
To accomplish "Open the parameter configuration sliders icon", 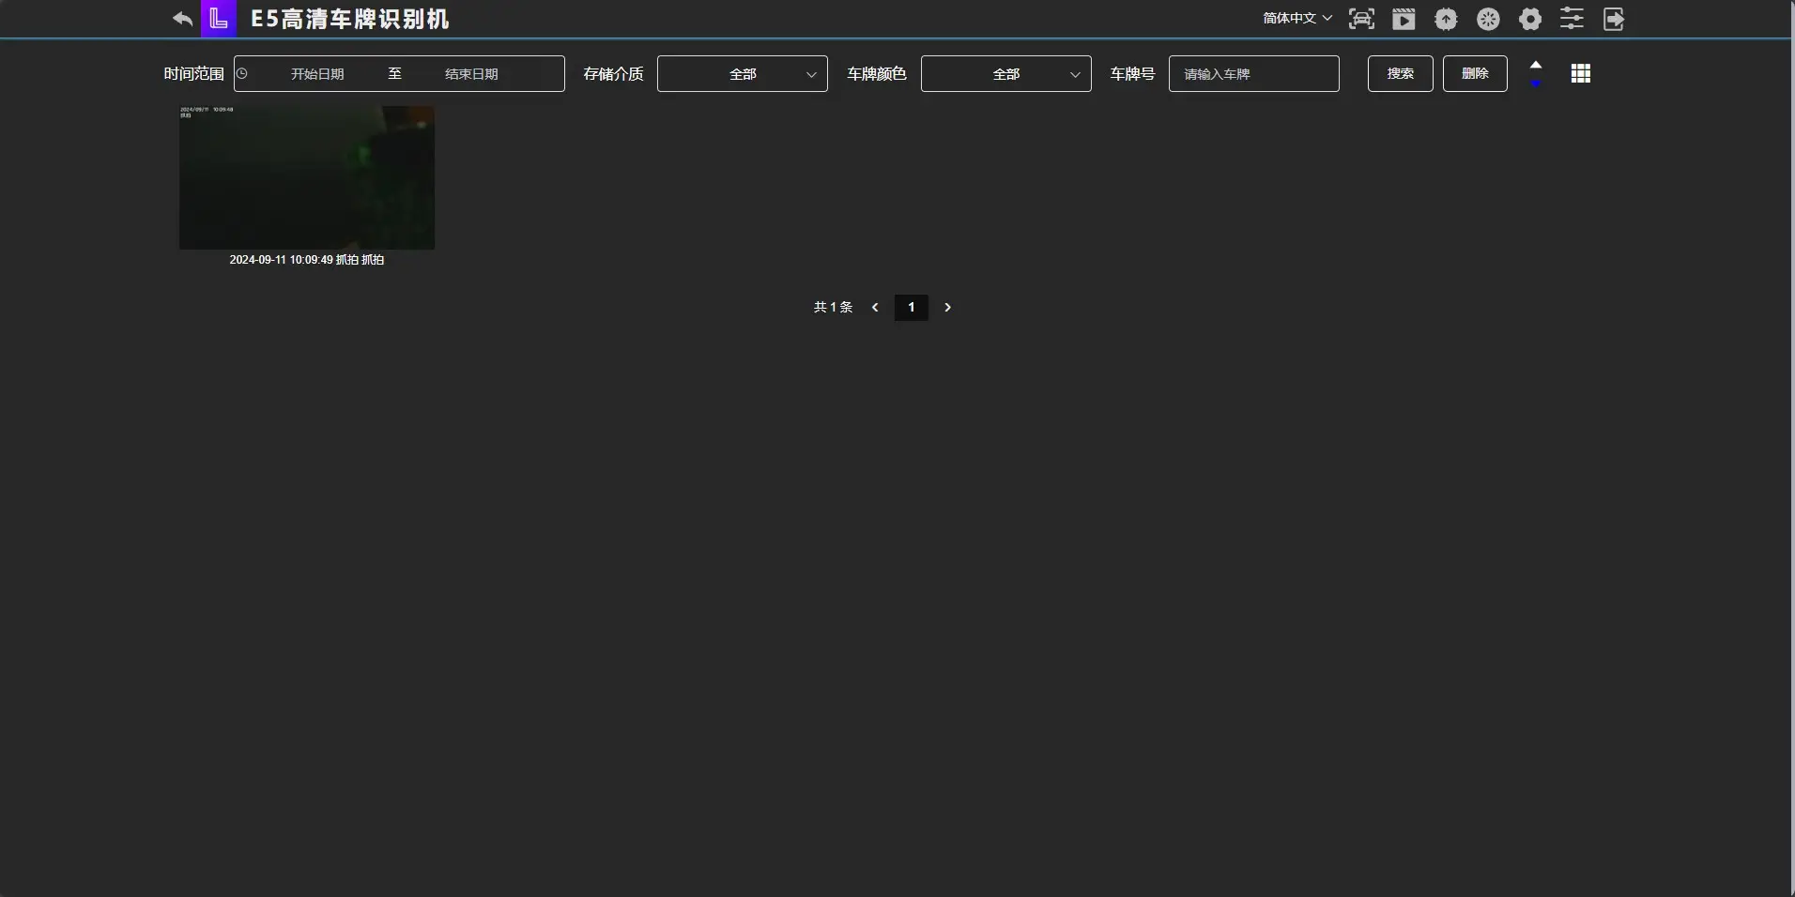I will pos(1572,19).
